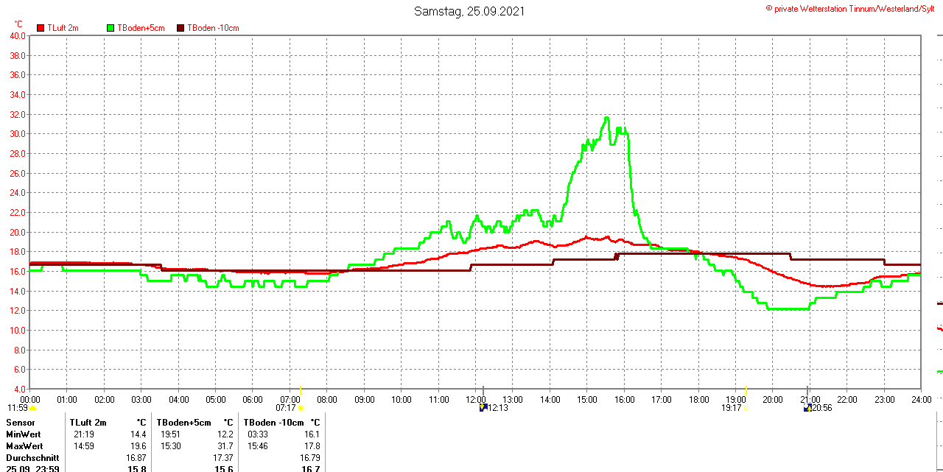This screenshot has height=472, width=943.
Task: Click the sunset icon beside 19:17
Action: click(x=746, y=408)
